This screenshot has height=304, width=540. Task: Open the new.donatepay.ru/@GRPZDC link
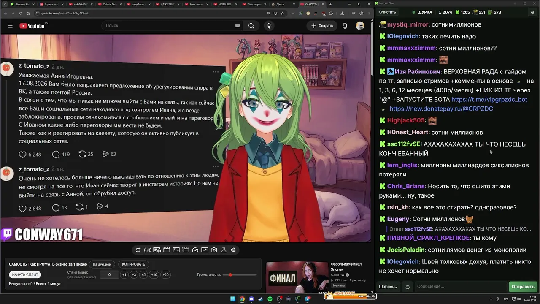point(441,109)
